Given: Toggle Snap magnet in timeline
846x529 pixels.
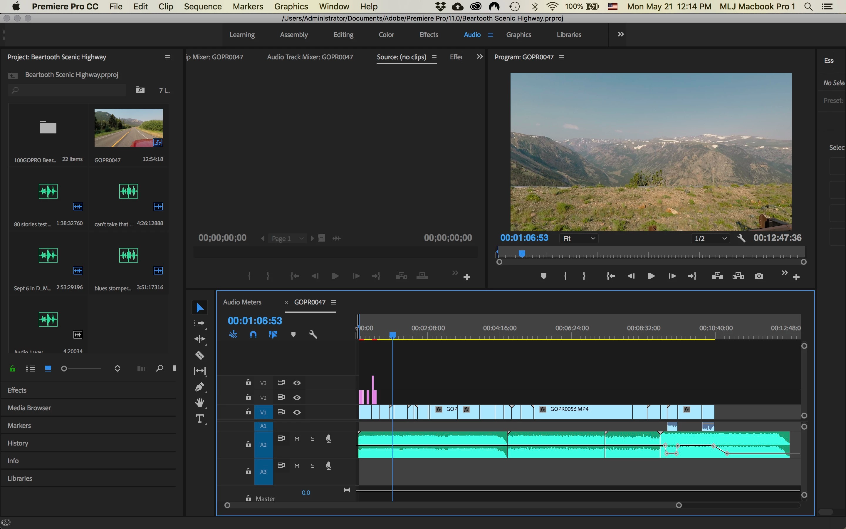Looking at the screenshot, I should (x=253, y=335).
